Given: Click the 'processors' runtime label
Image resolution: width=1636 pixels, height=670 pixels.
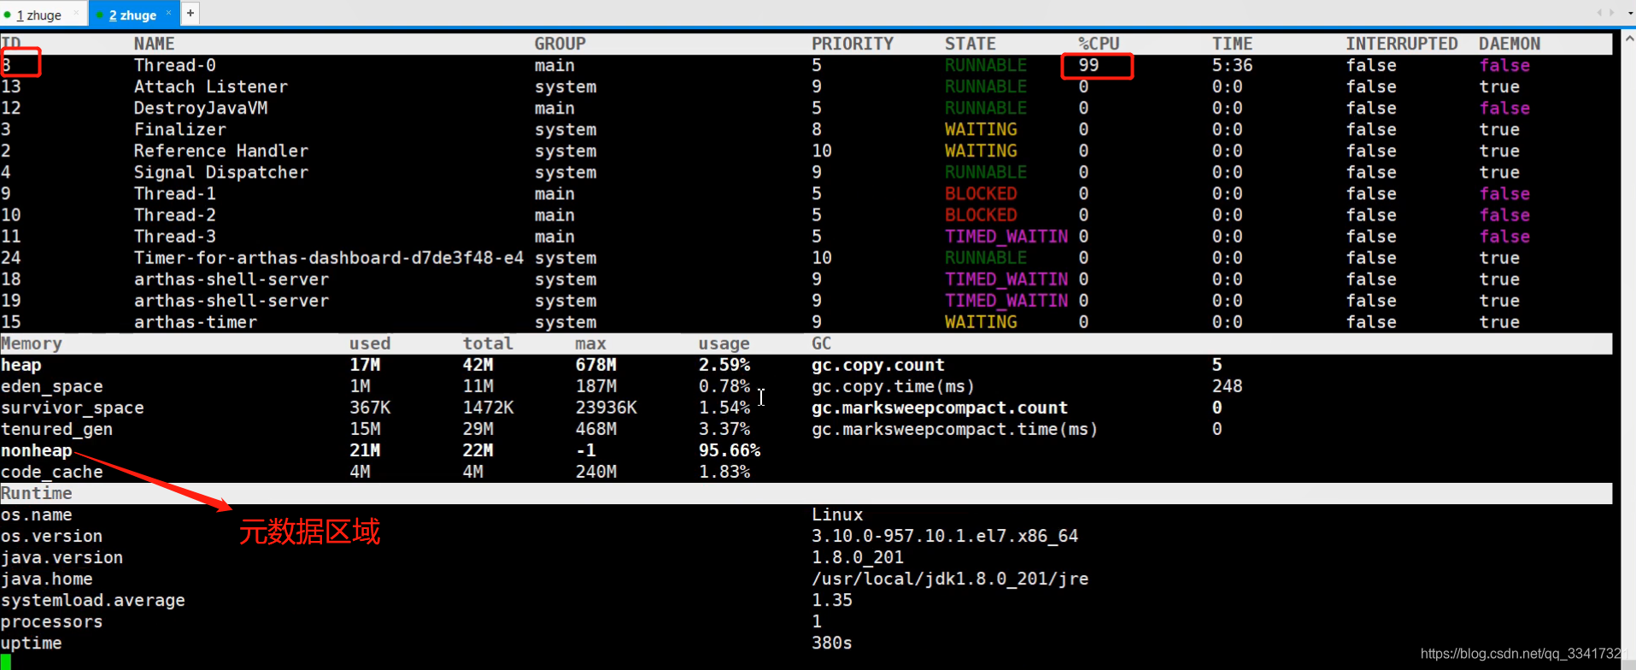Looking at the screenshot, I should pyautogui.click(x=51, y=621).
